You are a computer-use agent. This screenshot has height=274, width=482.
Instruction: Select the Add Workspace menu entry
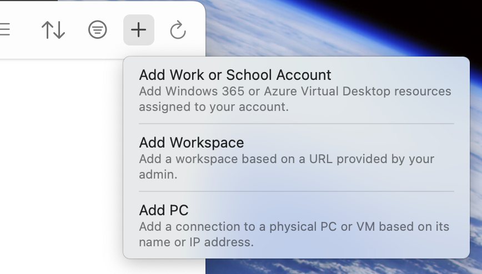point(297,158)
